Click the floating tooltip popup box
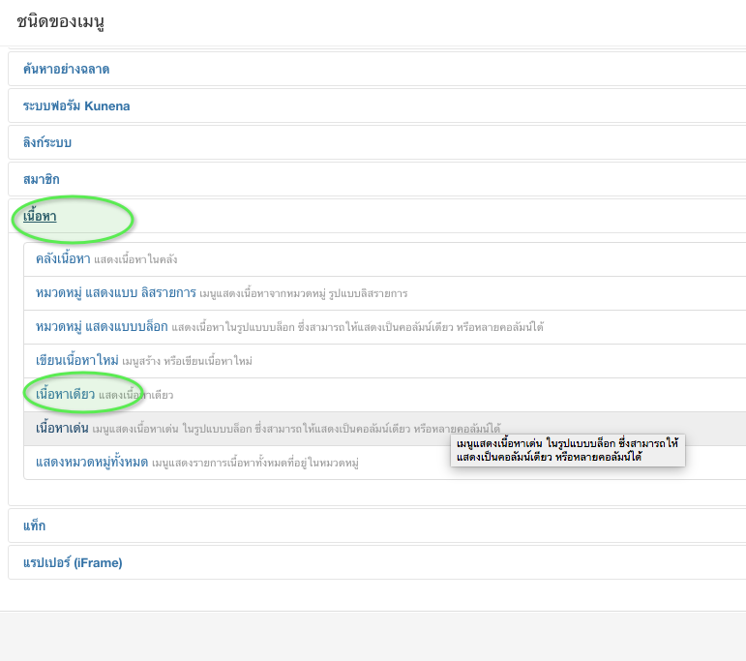Screen dimensions: 746x661 click(x=567, y=450)
